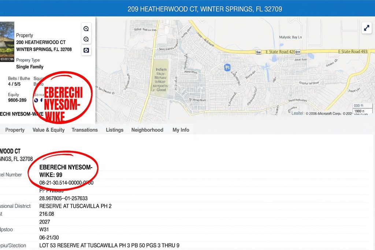The image size is (375, 250).
Task: Switch to Value & Equity tab
Action: click(49, 130)
